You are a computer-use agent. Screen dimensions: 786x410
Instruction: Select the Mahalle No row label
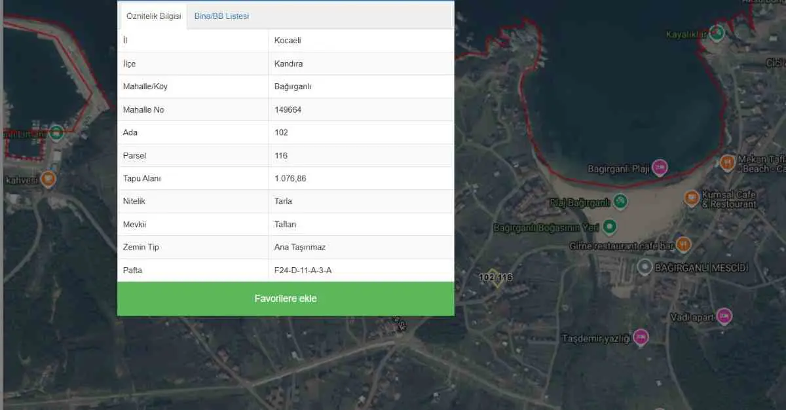(x=143, y=109)
